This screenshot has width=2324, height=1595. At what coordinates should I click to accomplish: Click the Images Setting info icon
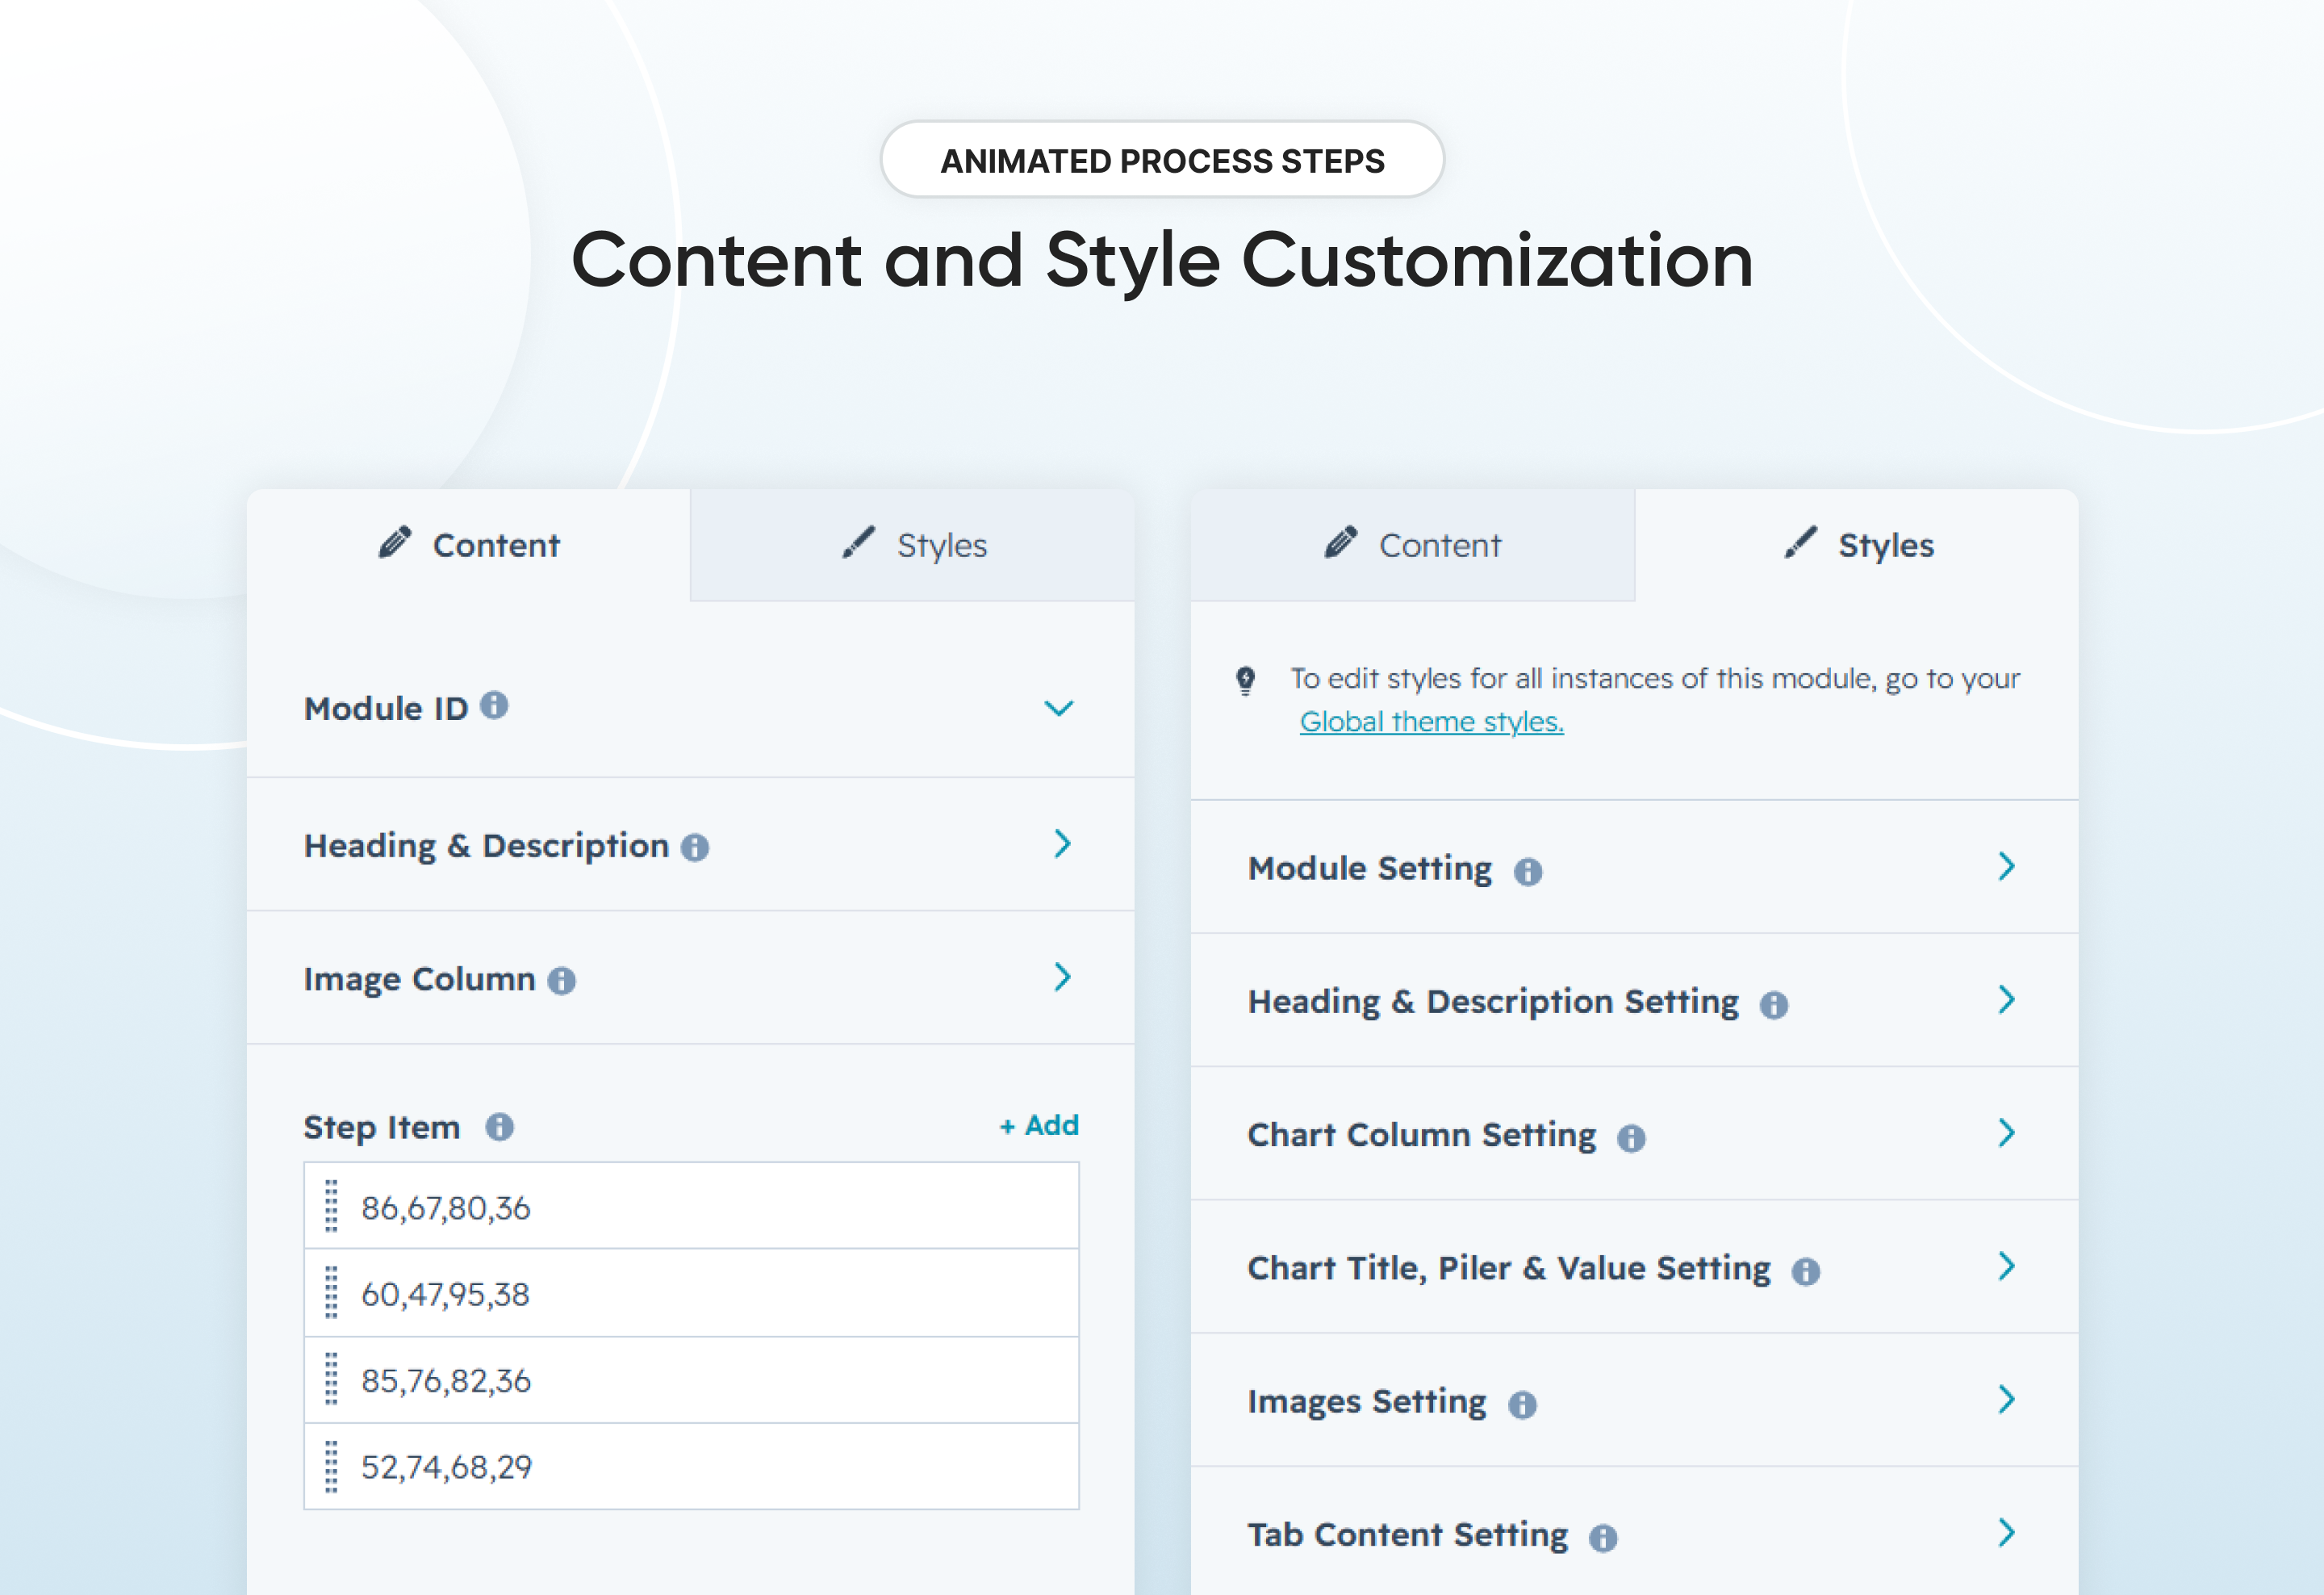[x=1522, y=1405]
